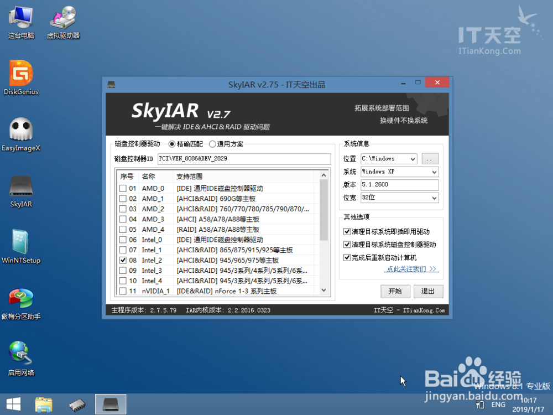Click the 名称 column header
The image size is (553, 415).
pyautogui.click(x=156, y=177)
